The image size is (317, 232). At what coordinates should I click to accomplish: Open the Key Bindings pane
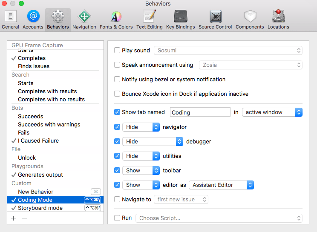click(x=180, y=20)
